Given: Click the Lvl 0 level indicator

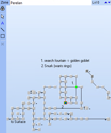Looking at the screenshot, I should click(x=96, y=2).
